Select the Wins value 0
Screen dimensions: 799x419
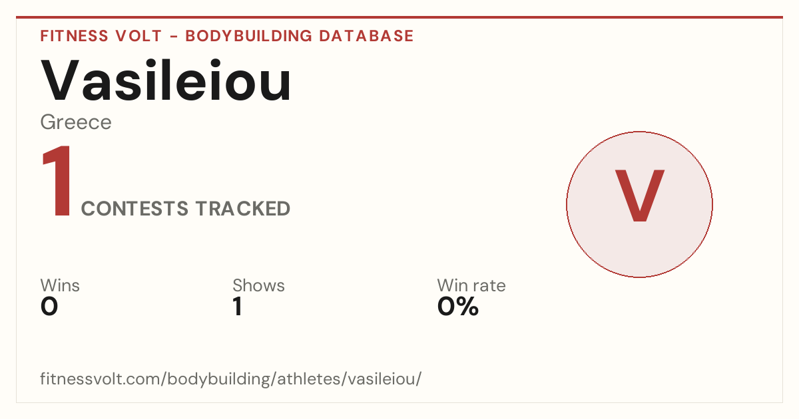click(49, 307)
